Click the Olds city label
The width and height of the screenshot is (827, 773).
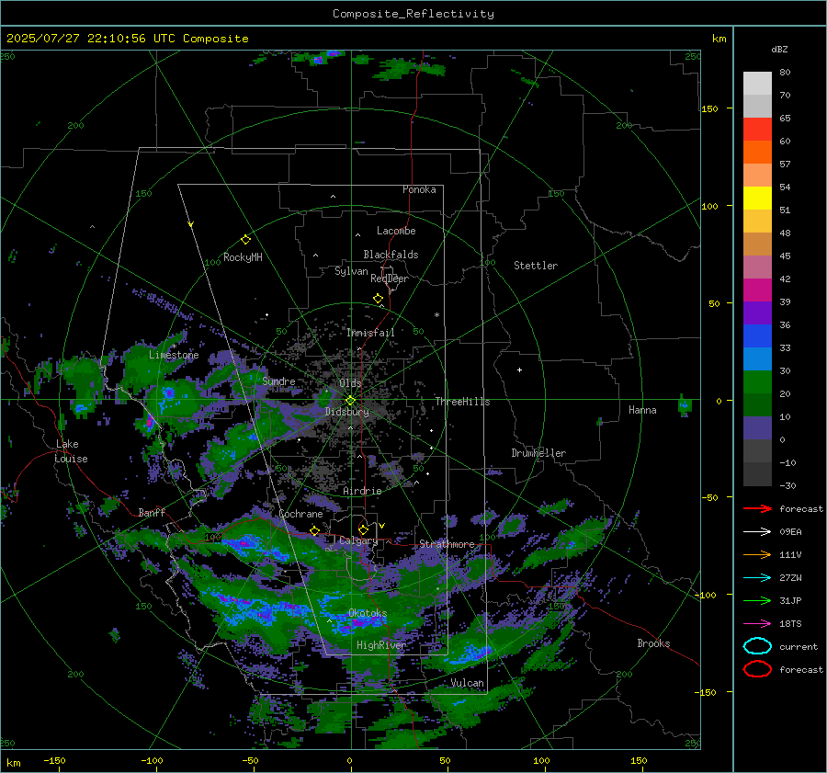click(x=350, y=383)
